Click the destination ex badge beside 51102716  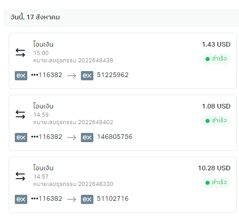[87, 199]
